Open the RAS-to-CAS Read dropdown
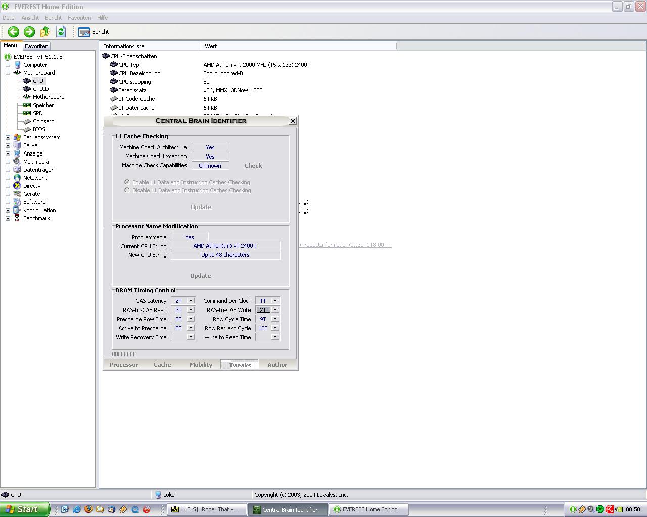 pyautogui.click(x=191, y=310)
